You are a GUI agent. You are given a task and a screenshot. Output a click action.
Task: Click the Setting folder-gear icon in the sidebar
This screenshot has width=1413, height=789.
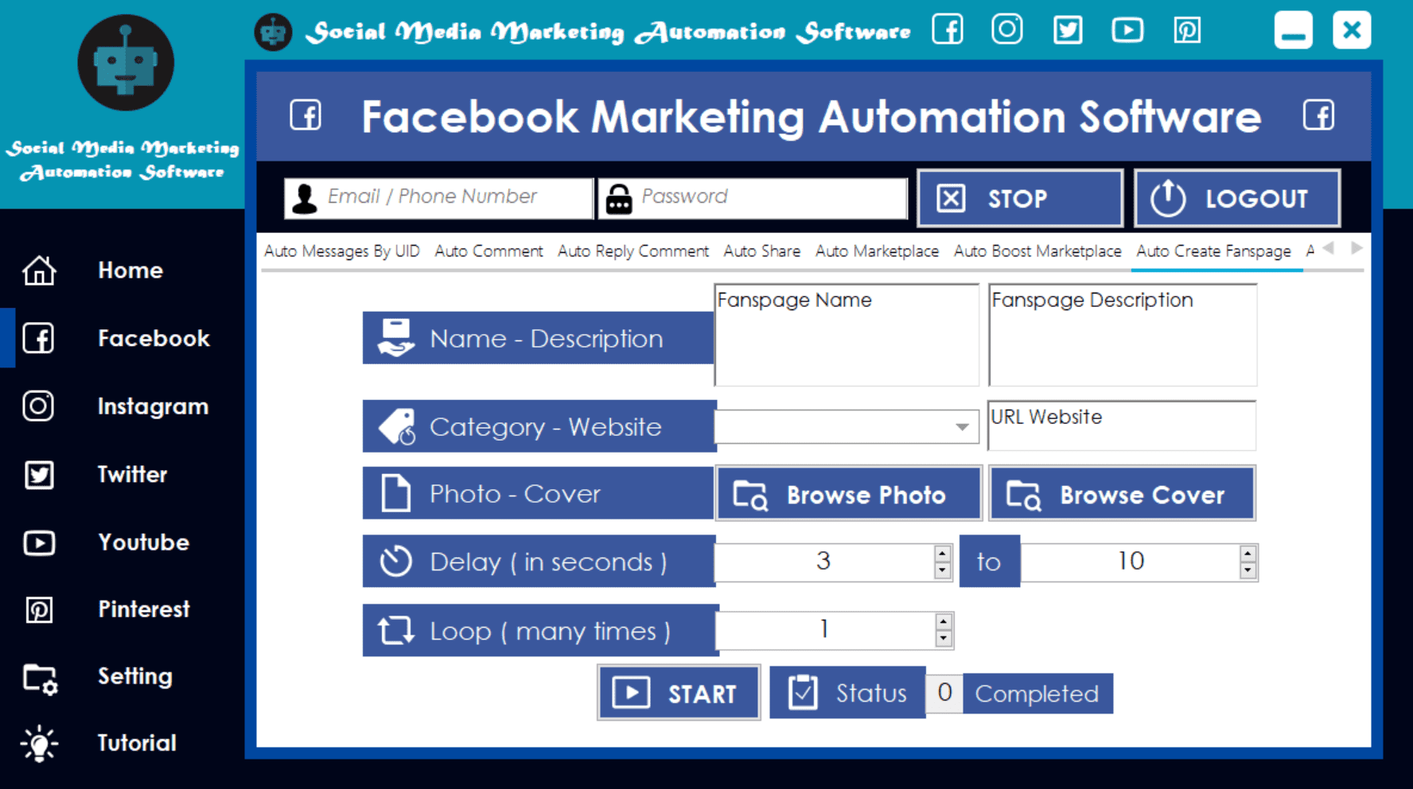40,678
